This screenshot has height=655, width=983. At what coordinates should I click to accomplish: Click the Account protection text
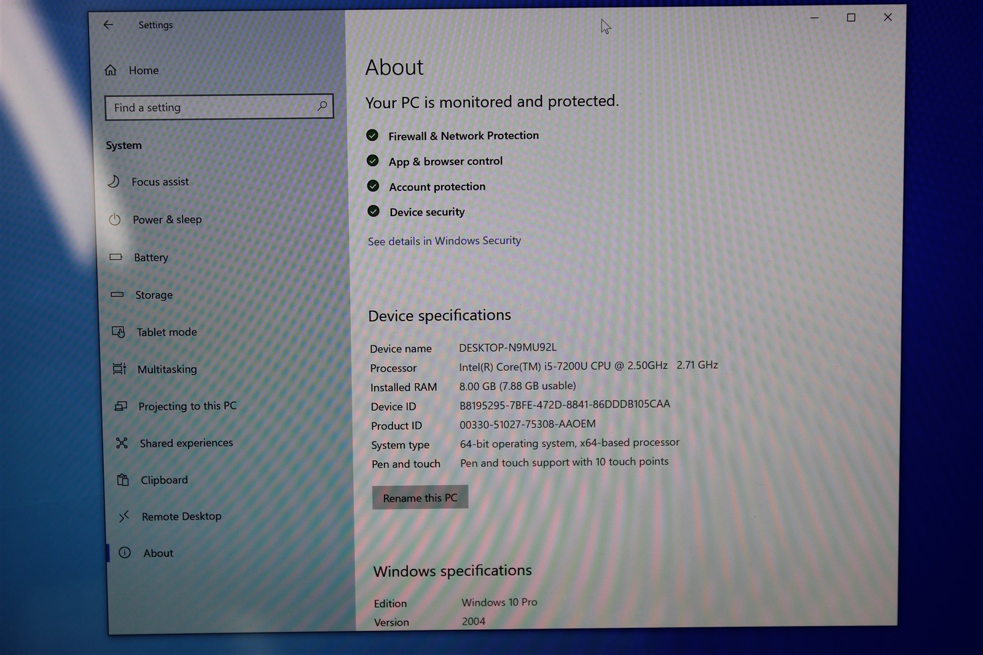point(437,187)
